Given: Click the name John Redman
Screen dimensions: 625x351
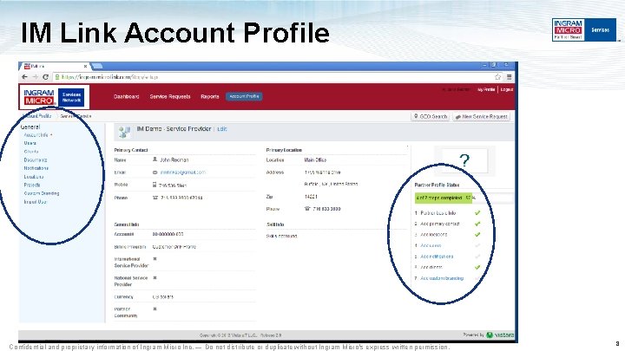Looking at the screenshot, I should tap(174, 160).
